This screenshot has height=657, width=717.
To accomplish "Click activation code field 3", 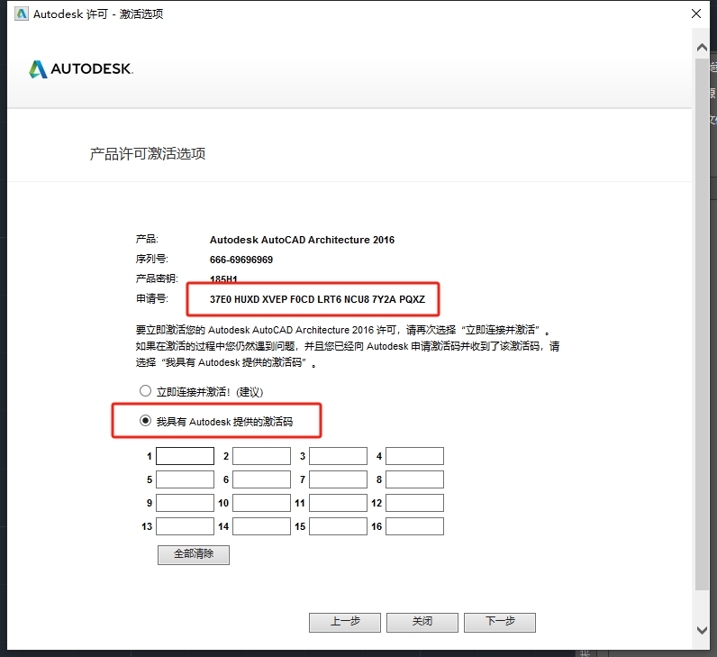I will [339, 456].
